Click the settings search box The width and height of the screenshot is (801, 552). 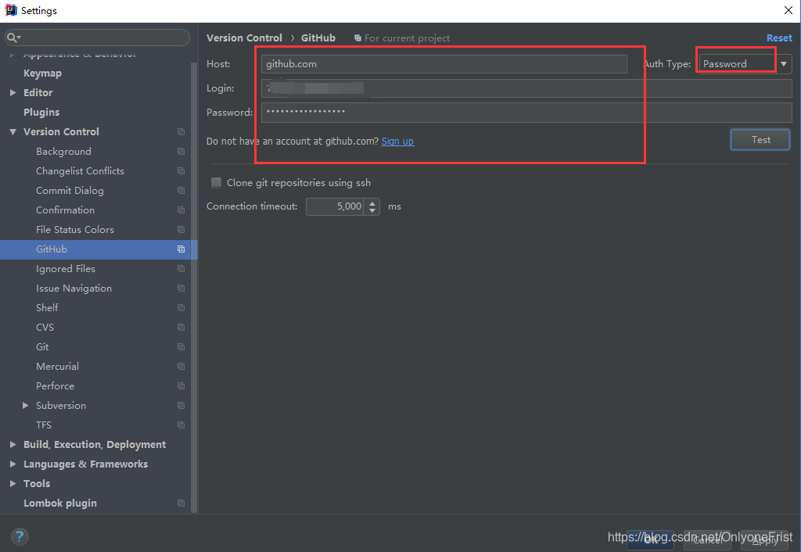[98, 38]
